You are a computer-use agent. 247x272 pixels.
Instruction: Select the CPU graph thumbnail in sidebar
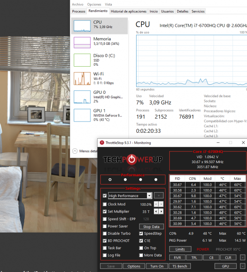pyautogui.click(x=82, y=26)
